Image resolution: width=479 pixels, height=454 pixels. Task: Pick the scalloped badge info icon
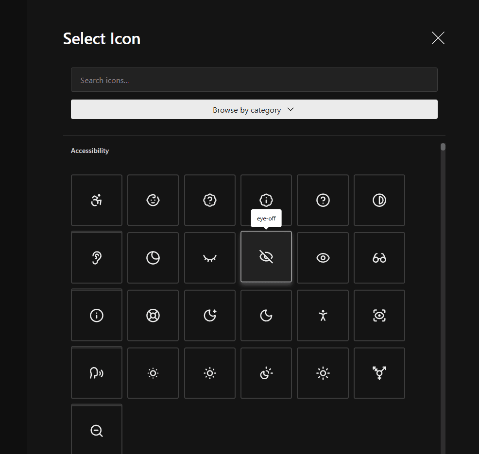pyautogui.click(x=266, y=200)
